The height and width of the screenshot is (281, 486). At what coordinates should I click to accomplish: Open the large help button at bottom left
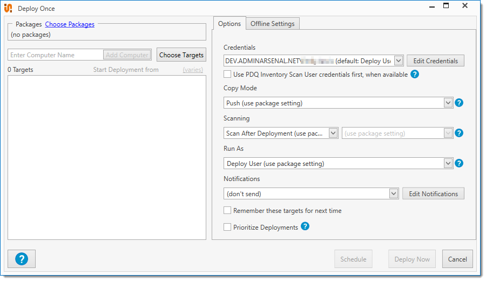click(22, 259)
